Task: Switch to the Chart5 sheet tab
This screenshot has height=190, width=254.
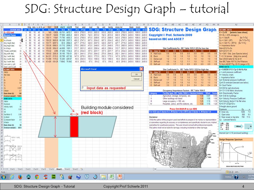Action: (x=44, y=169)
